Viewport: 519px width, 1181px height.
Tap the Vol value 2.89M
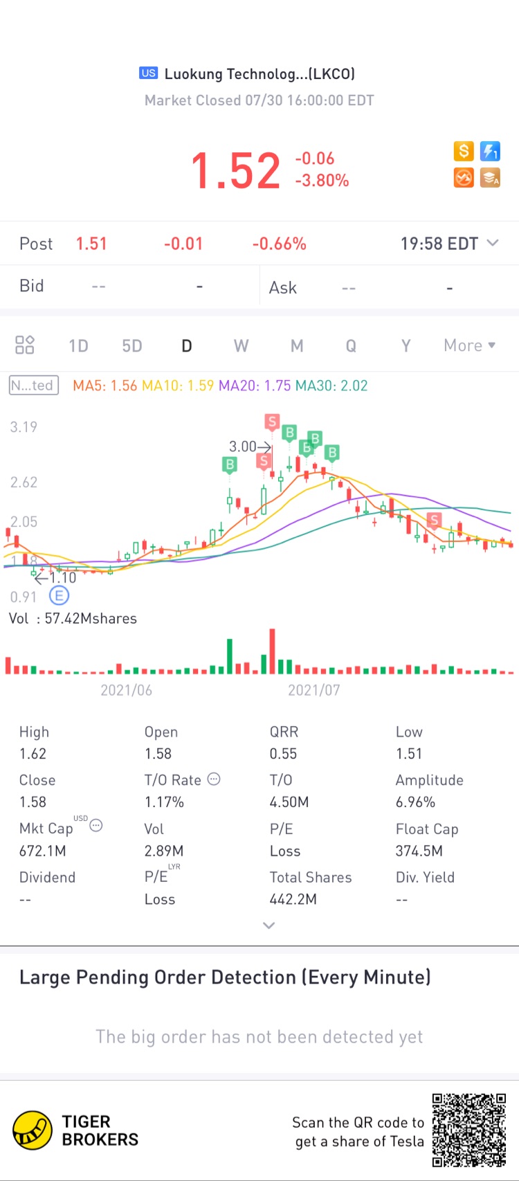click(x=164, y=851)
